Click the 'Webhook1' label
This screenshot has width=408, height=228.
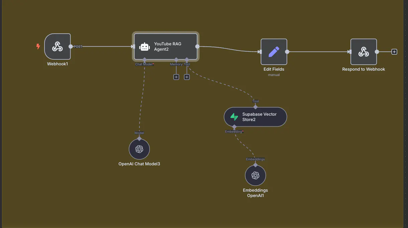point(58,64)
